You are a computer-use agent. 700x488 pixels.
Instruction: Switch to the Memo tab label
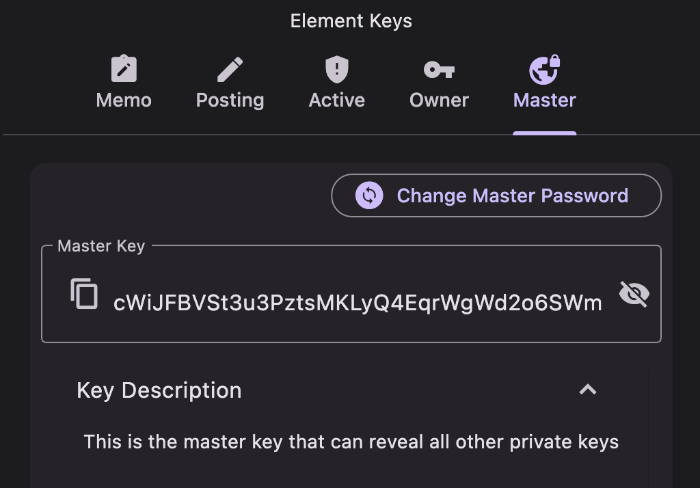(124, 100)
